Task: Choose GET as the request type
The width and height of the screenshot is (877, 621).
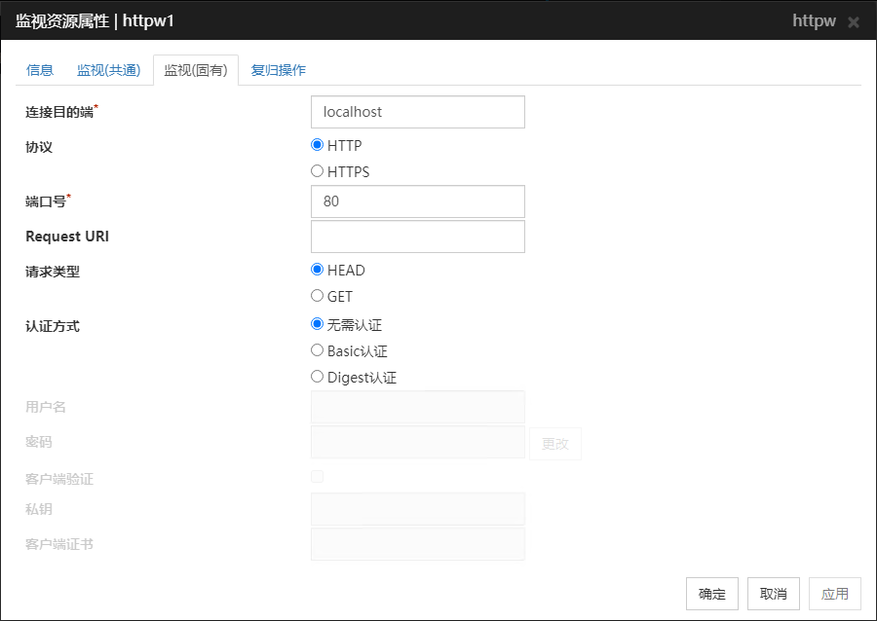Action: tap(317, 296)
